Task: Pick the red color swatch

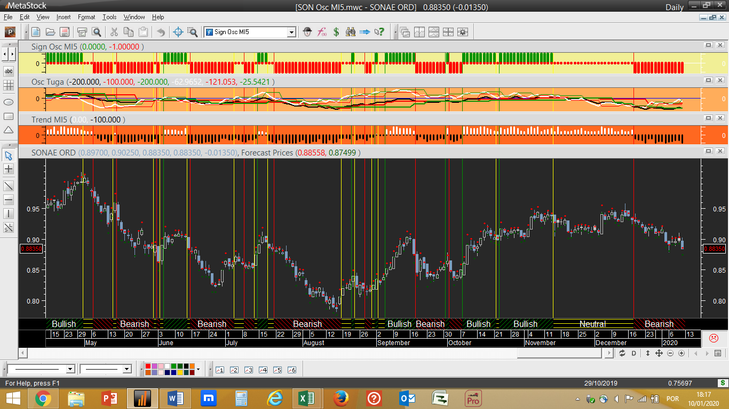Action: tap(148, 366)
